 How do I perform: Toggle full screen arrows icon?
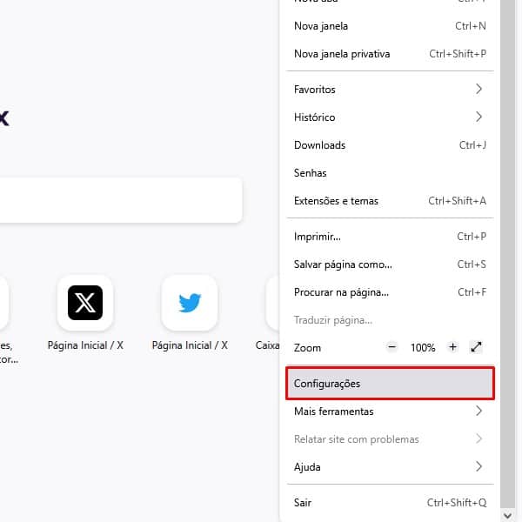[477, 347]
